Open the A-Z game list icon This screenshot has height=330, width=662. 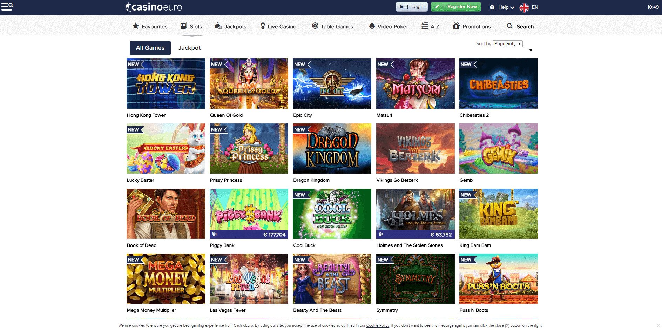(x=424, y=26)
